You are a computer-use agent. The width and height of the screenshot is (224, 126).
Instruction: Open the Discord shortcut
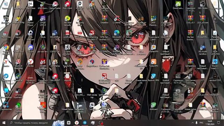(x=30, y=48)
